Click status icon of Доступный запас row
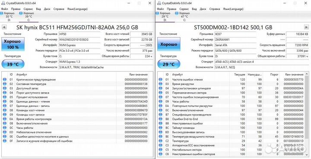The width and height of the screenshot is (311, 159). pos(5,88)
